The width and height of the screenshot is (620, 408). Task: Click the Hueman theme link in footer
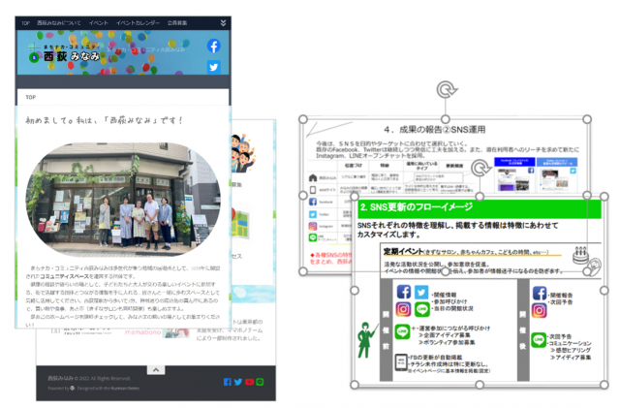[x=125, y=389]
